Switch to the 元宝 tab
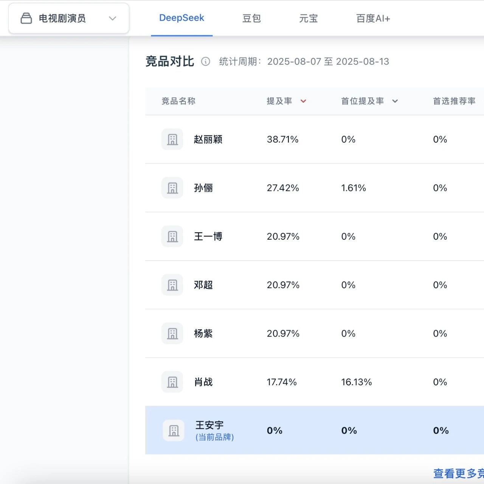 [x=309, y=18]
